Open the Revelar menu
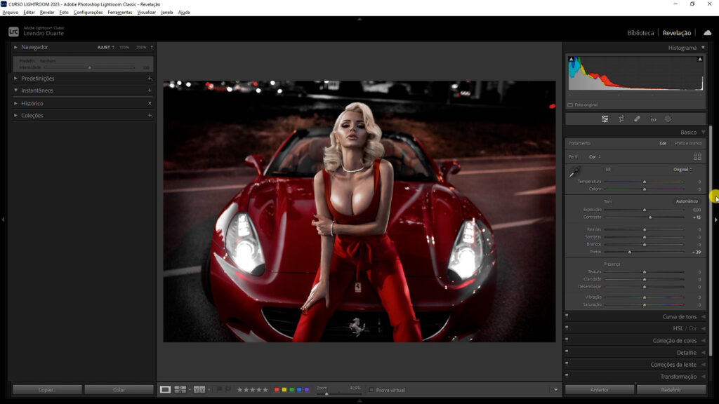 [47, 12]
